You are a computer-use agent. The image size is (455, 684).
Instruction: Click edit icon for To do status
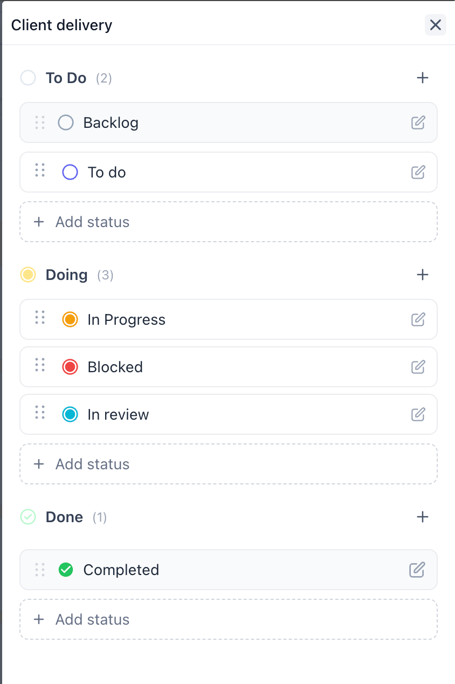coord(418,172)
